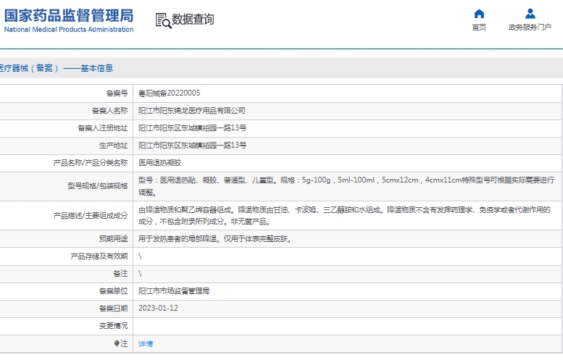Viewport: 563px width, 360px height.
Task: Click the 预期用途 label
Action: pyautogui.click(x=114, y=239)
